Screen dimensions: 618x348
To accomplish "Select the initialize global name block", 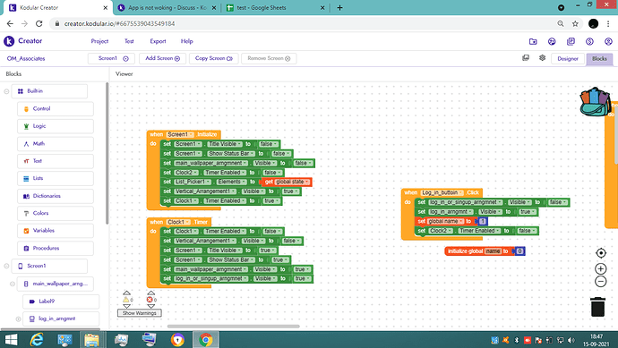I will coord(465,251).
